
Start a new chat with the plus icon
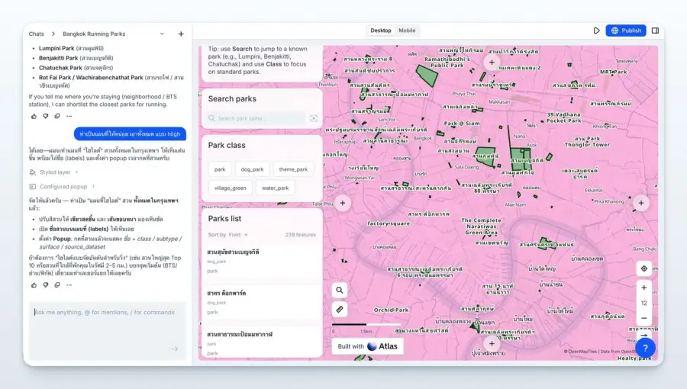click(181, 34)
